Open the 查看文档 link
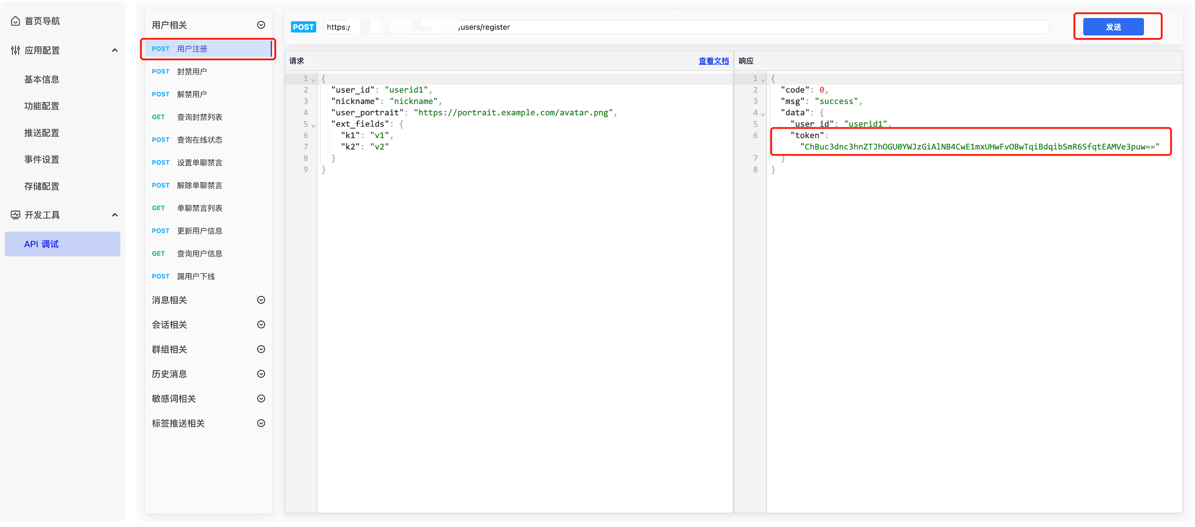1195x527 pixels. 713,61
